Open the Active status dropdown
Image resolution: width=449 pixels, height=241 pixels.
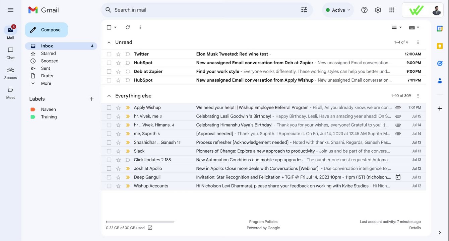tap(338, 10)
